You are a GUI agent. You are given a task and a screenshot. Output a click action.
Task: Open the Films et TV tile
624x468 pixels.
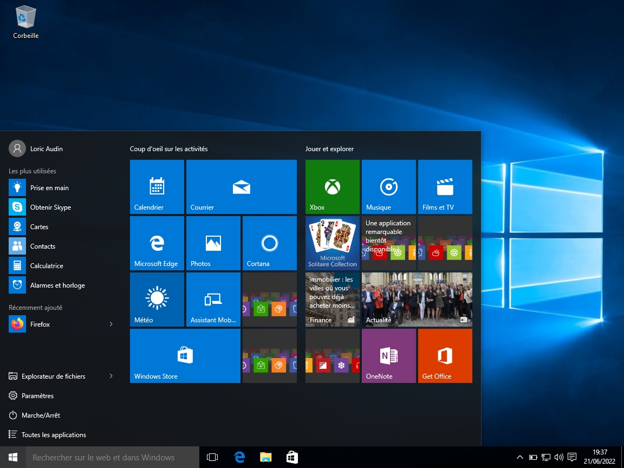point(445,187)
